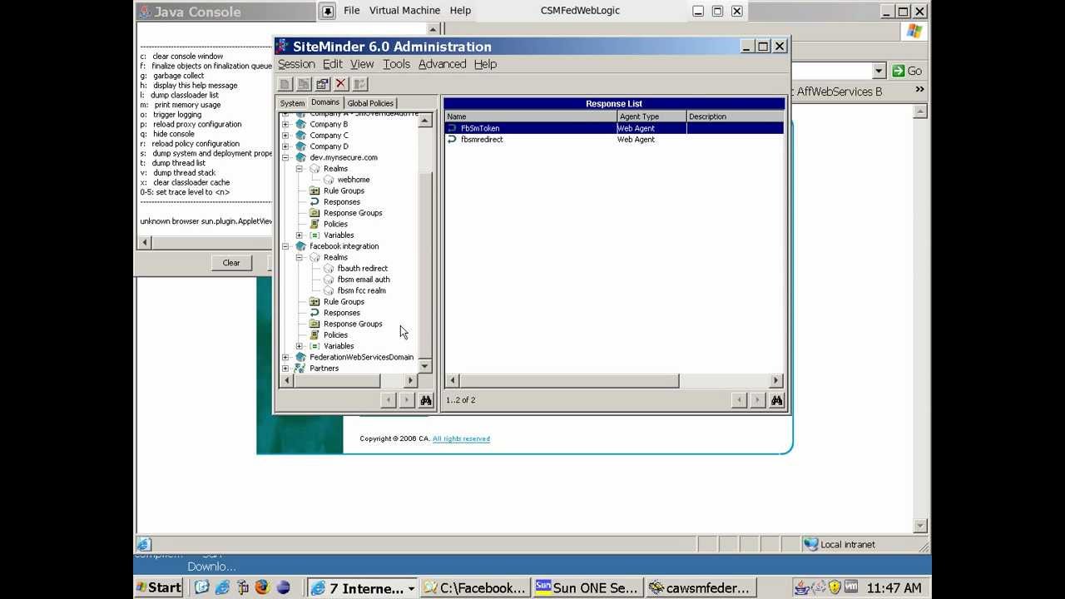Viewport: 1065px width, 599px height.
Task: Click the Delete (red X) toolbar icon
Action: [x=341, y=84]
